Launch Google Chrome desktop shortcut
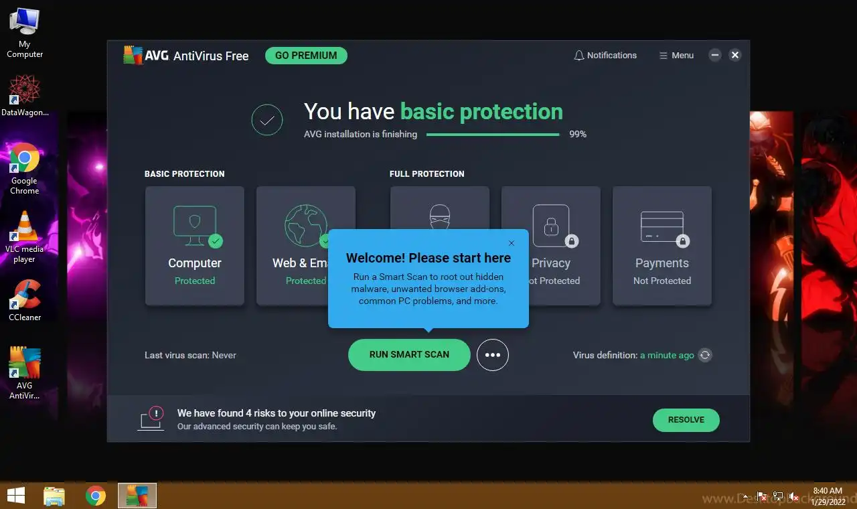The image size is (857, 509). point(24,168)
